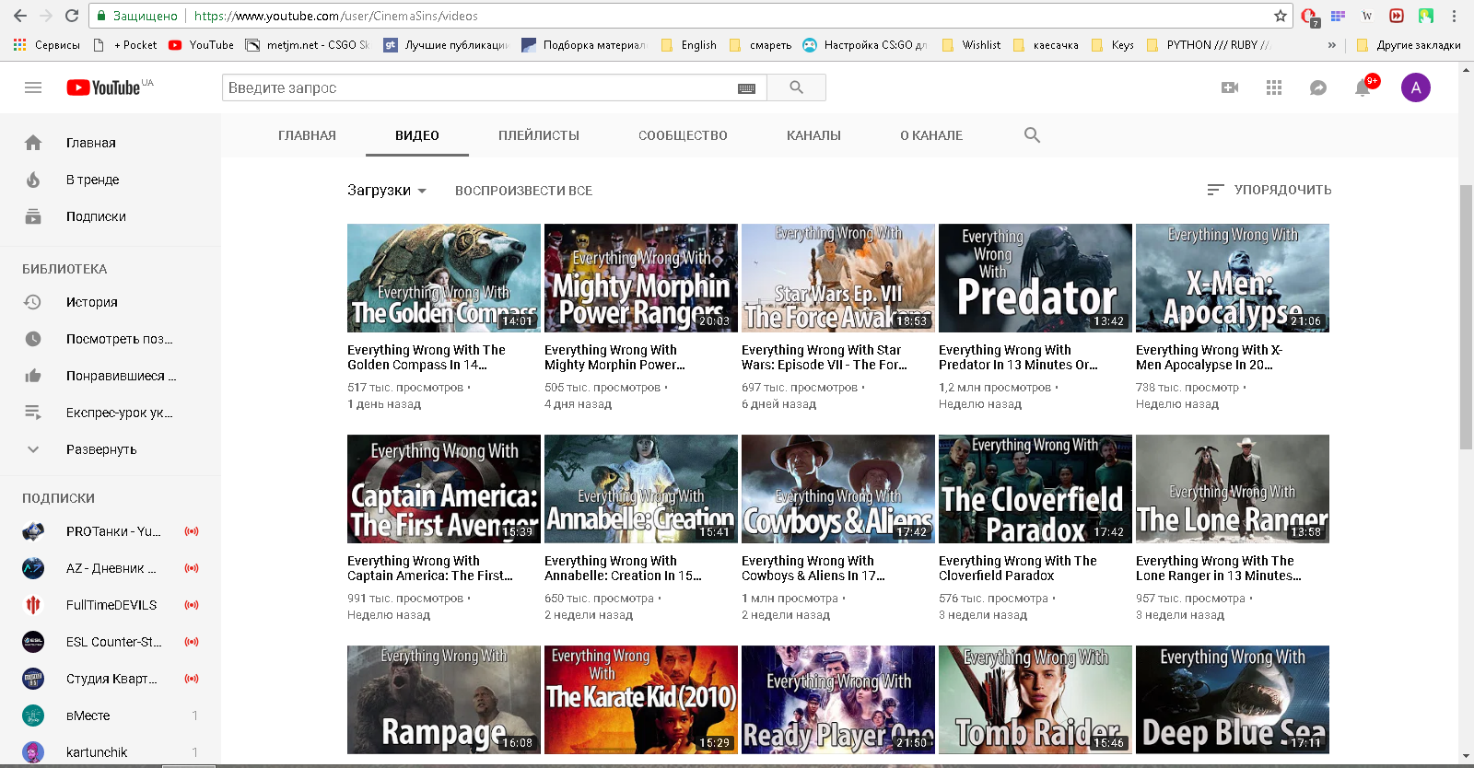This screenshot has width=1474, height=768.
Task: Open the messages share icon
Action: pos(1318,87)
